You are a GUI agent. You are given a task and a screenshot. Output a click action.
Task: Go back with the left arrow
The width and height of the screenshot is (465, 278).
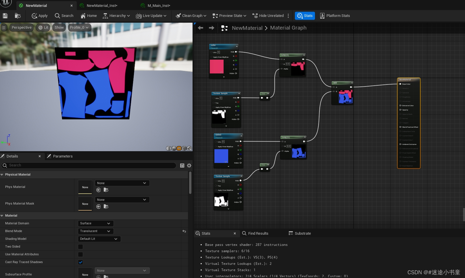point(201,28)
